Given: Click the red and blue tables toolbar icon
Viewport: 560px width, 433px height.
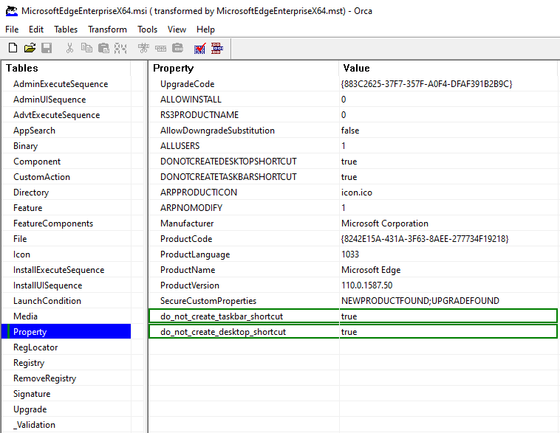Looking at the screenshot, I should [216, 48].
